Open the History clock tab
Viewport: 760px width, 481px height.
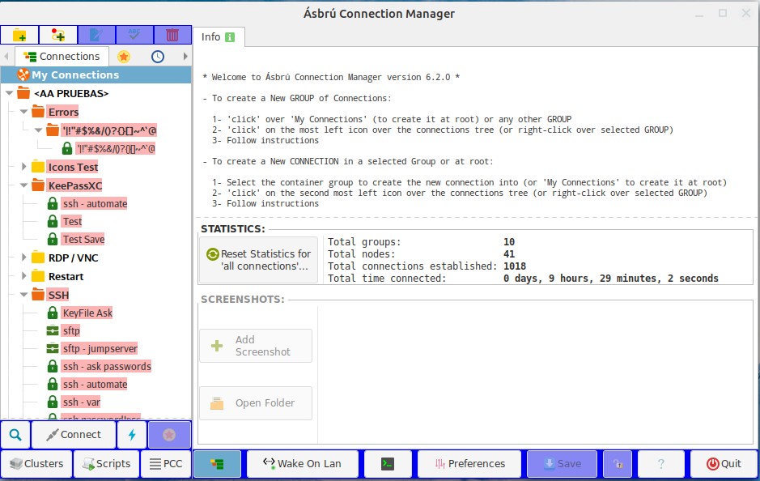158,57
